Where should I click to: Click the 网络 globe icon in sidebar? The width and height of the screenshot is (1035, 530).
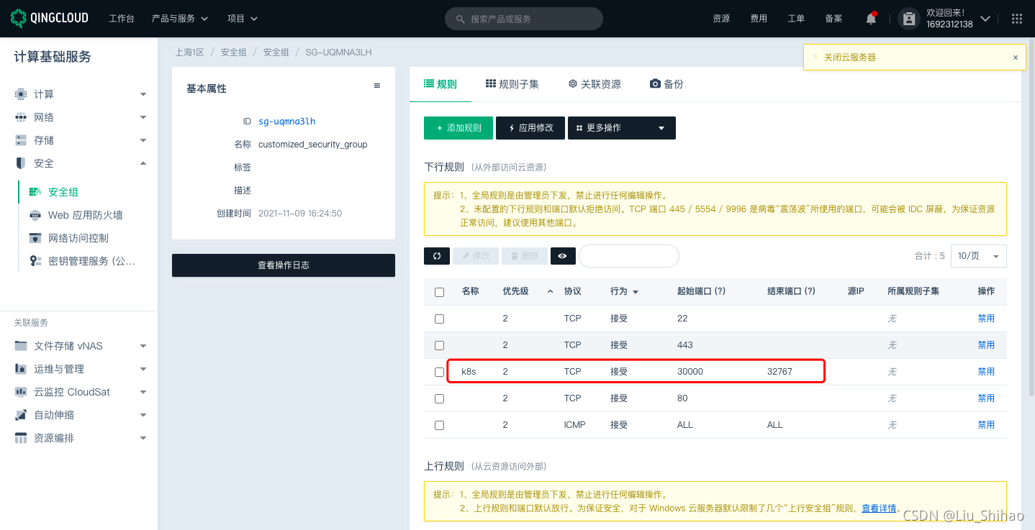[x=21, y=117]
